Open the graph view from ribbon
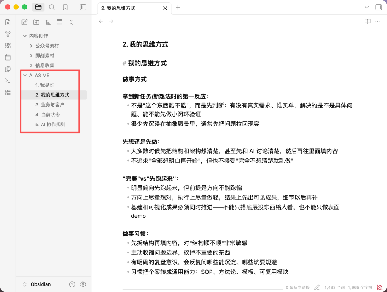The height and width of the screenshot is (292, 387). (8, 34)
